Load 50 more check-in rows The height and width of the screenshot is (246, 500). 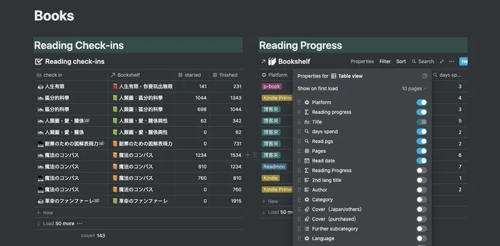[55, 224]
